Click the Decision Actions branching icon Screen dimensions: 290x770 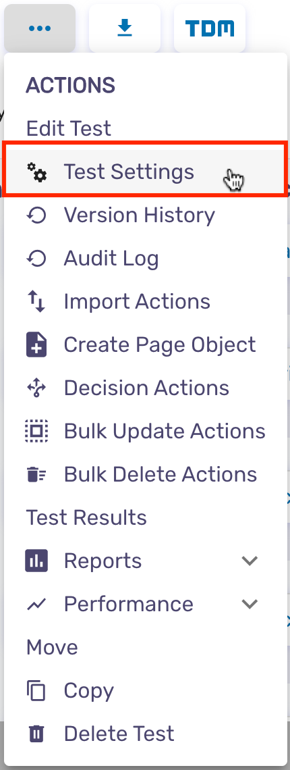tap(36, 388)
